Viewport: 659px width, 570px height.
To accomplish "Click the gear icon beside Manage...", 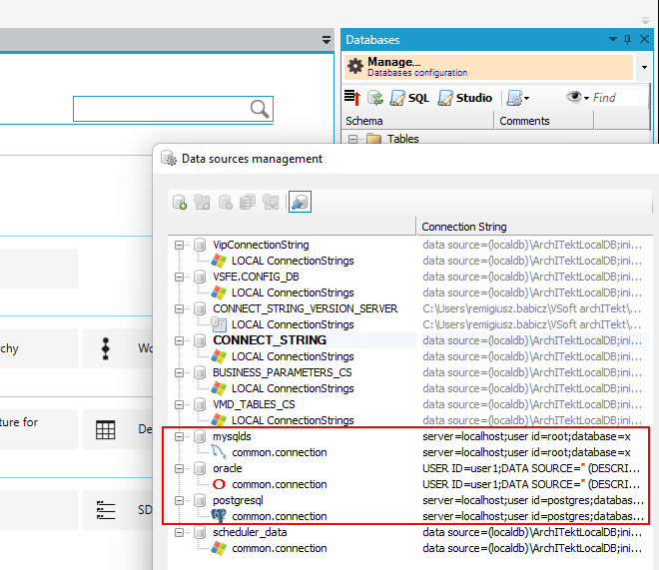I will [355, 66].
